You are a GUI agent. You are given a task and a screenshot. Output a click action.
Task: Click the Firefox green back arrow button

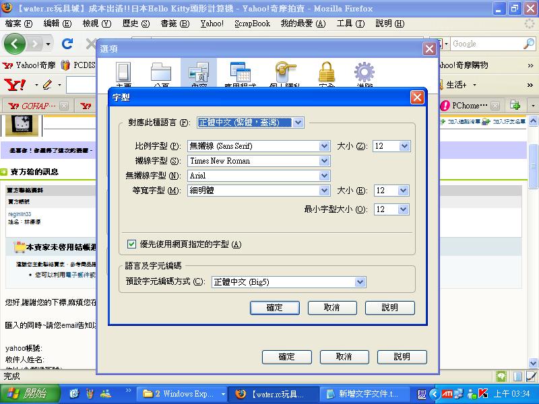15,44
